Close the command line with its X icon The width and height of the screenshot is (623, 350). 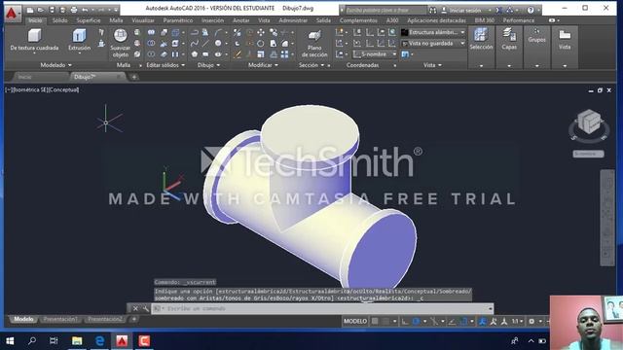135,308
